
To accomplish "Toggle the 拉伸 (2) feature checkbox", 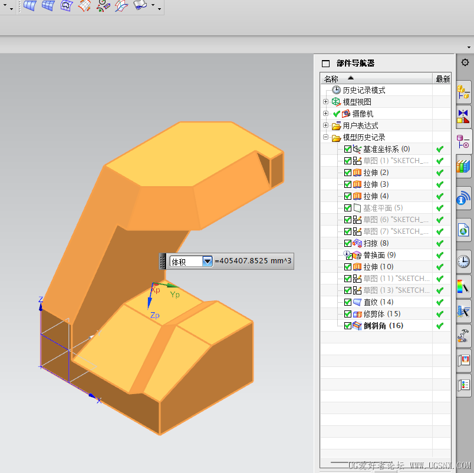I will (348, 173).
